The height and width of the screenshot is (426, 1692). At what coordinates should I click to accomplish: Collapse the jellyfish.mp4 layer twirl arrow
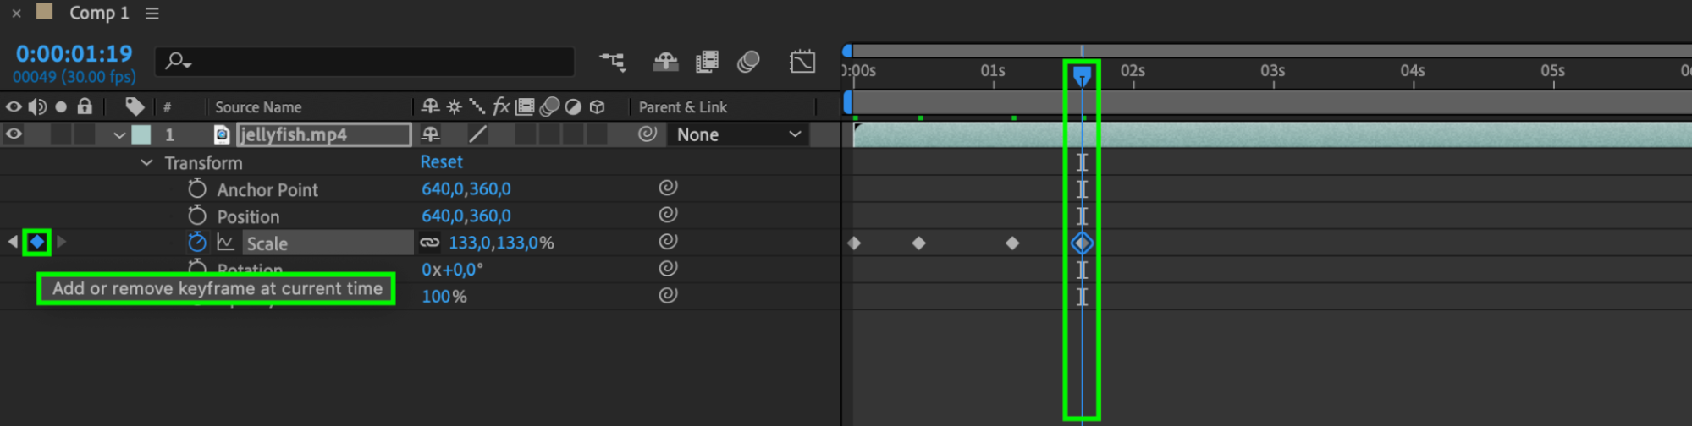[119, 135]
